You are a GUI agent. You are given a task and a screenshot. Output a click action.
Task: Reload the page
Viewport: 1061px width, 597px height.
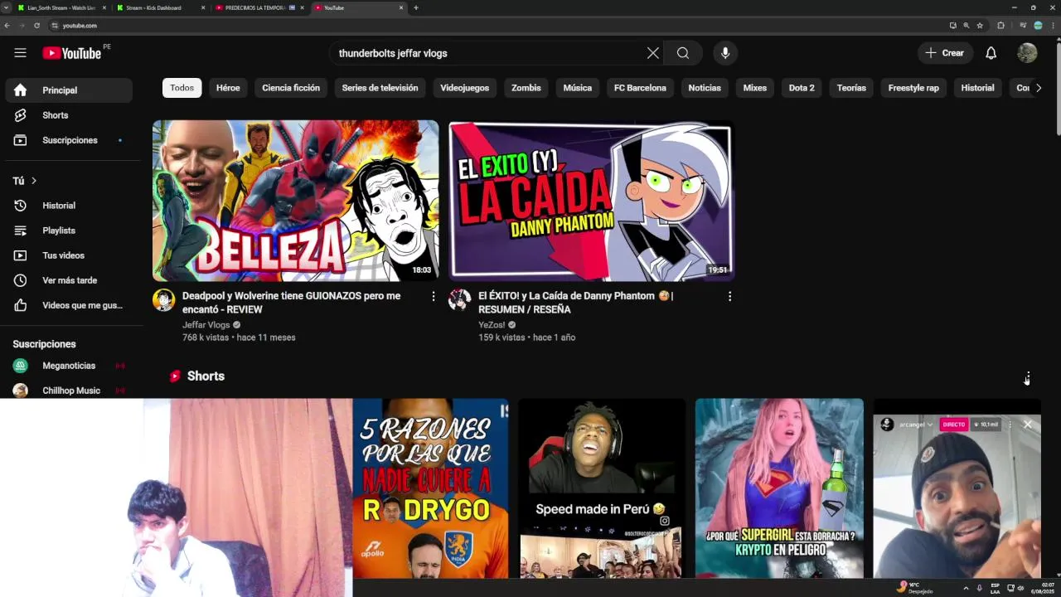click(36, 26)
